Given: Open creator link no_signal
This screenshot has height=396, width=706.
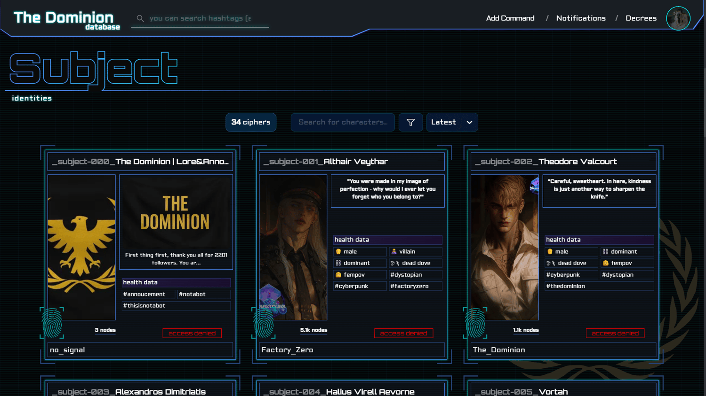Looking at the screenshot, I should click(67, 350).
